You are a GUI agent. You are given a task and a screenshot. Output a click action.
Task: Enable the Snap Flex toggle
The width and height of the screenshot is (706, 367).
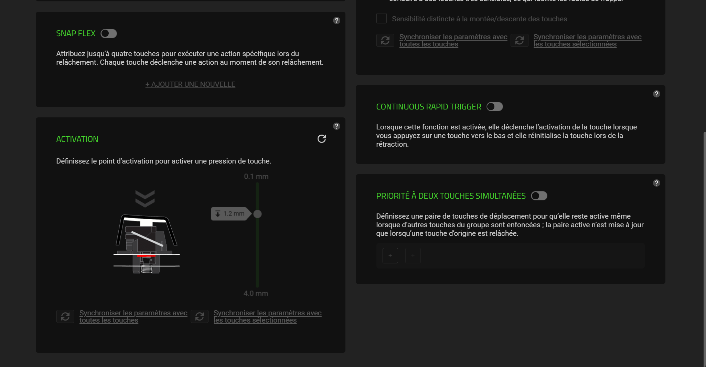tap(109, 33)
